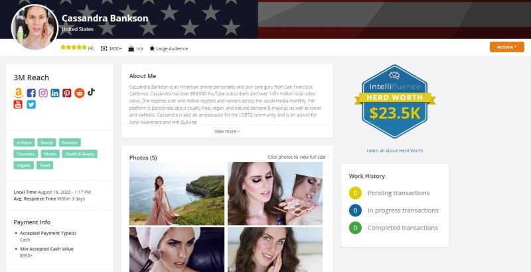Open the orange Actions dropdown
Screen dimensions: 531x272
(506, 47)
